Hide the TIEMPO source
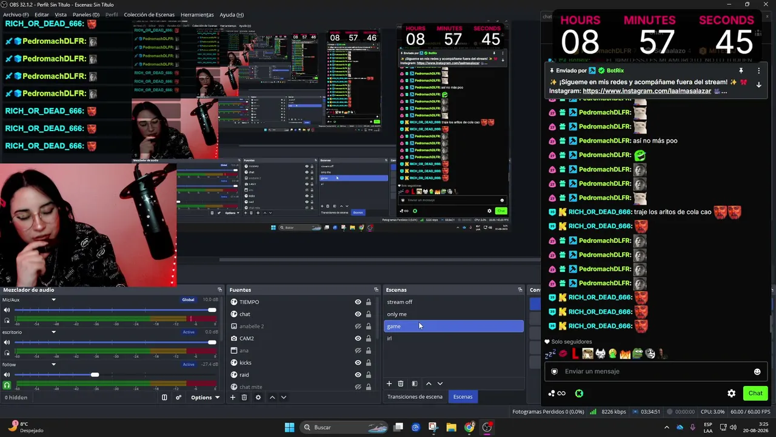This screenshot has width=776, height=437. pyautogui.click(x=358, y=302)
